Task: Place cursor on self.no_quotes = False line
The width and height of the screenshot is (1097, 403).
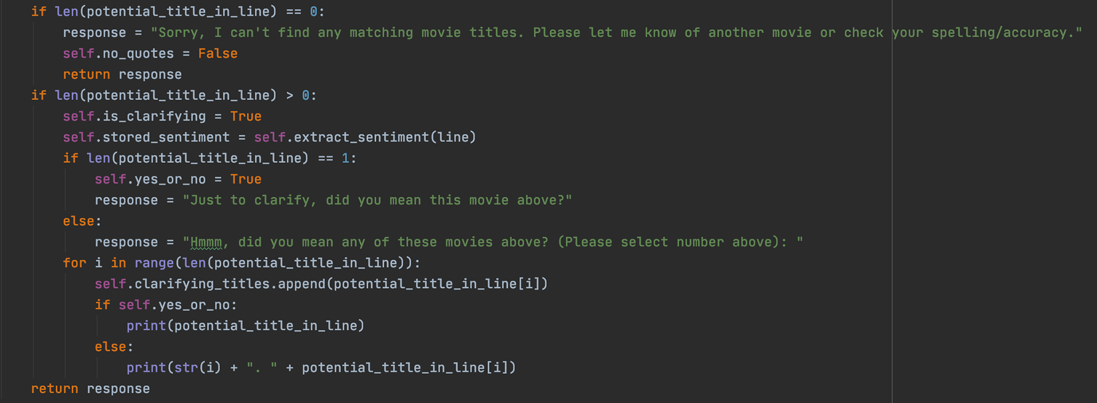Action: (150, 54)
